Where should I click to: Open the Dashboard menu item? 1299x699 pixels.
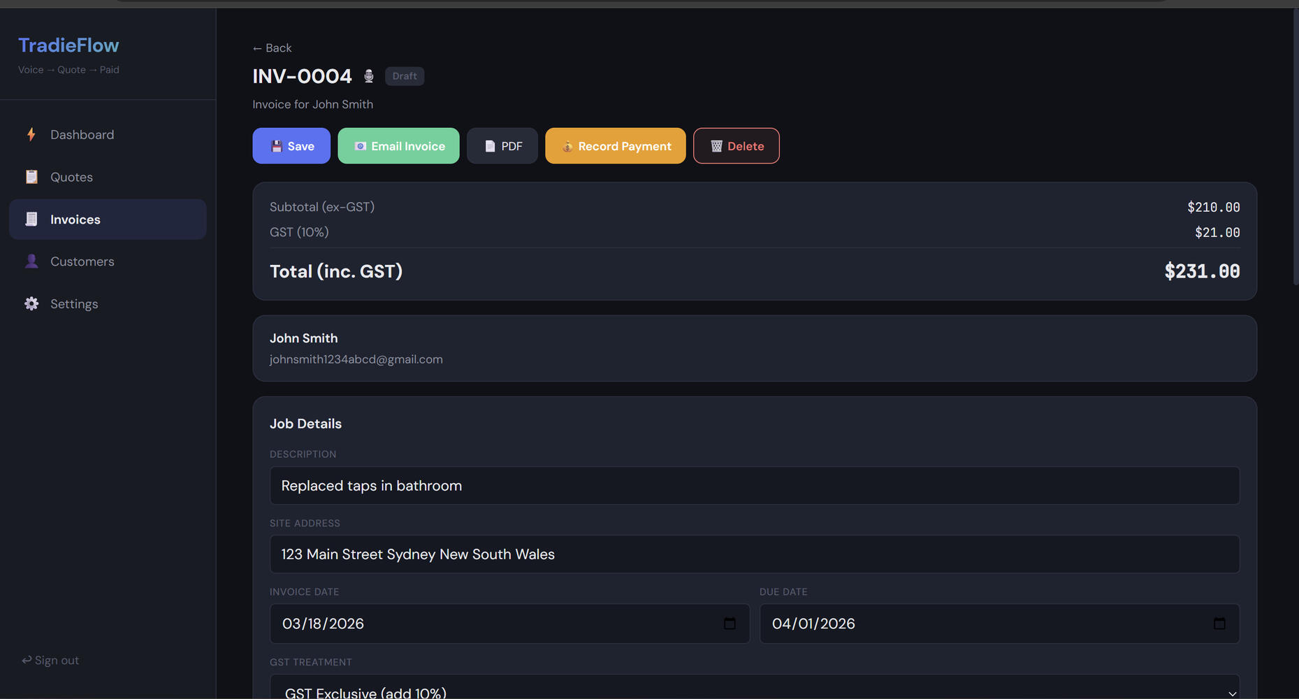82,135
